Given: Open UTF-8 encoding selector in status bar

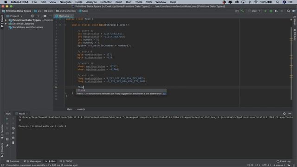Looking at the screenshot, I should pyautogui.click(x=267, y=165).
